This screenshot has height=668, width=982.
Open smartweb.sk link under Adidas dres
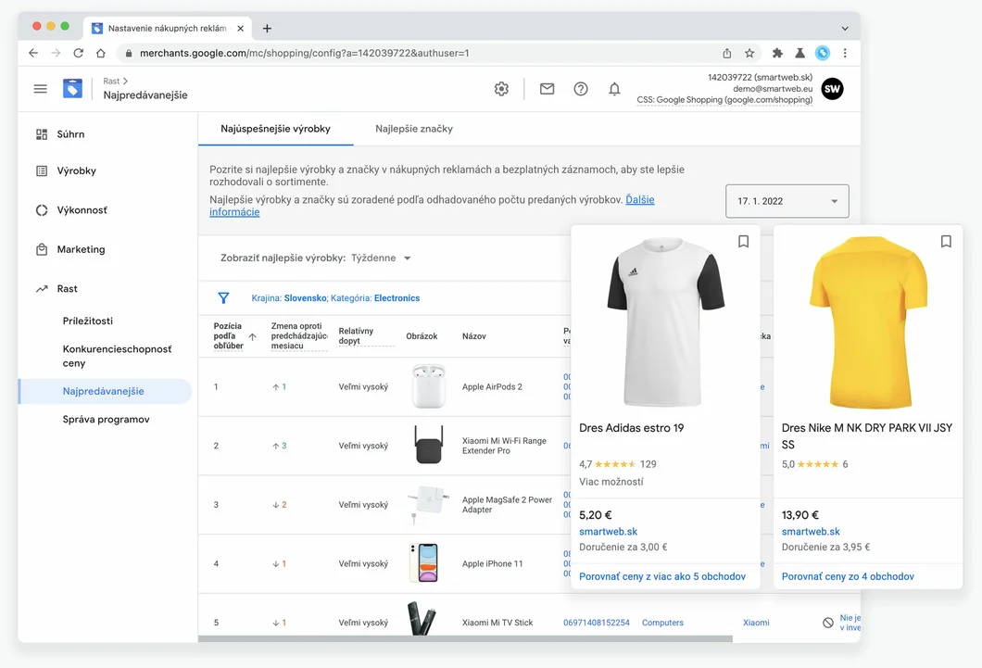pyautogui.click(x=608, y=532)
